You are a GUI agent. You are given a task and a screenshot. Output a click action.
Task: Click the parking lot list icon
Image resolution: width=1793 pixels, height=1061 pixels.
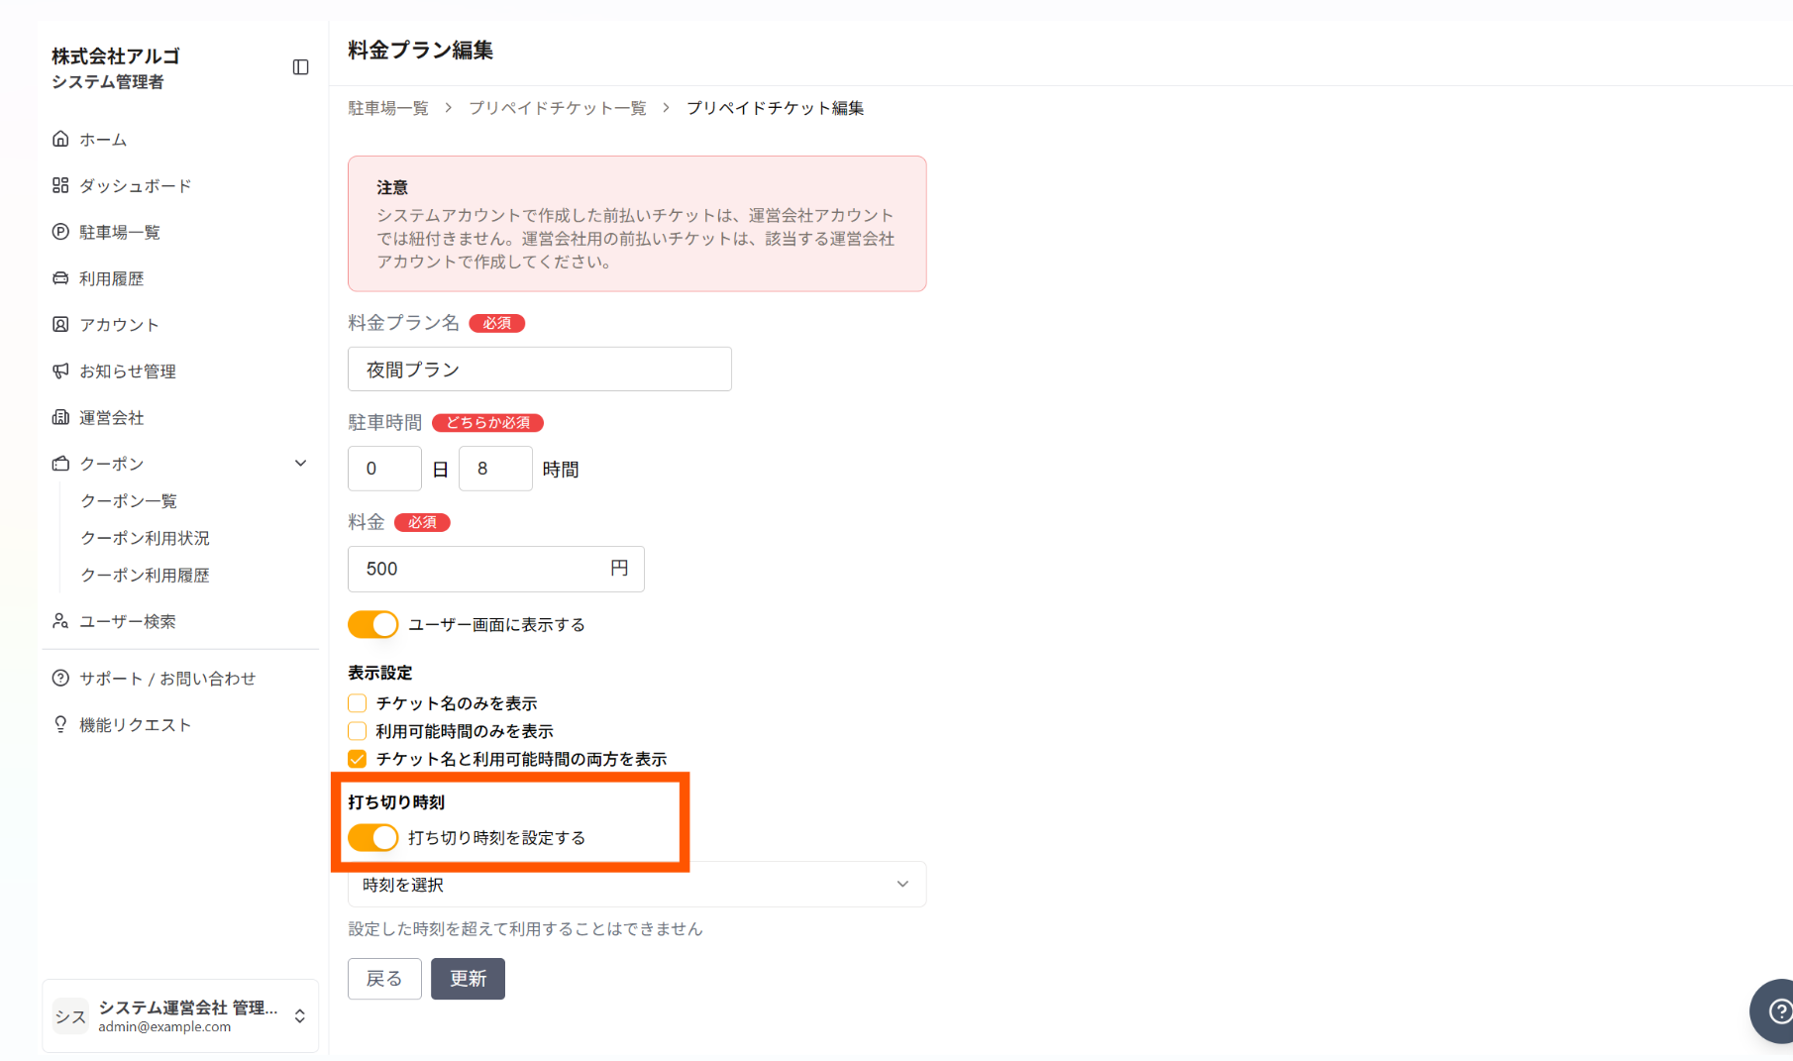[60, 232]
